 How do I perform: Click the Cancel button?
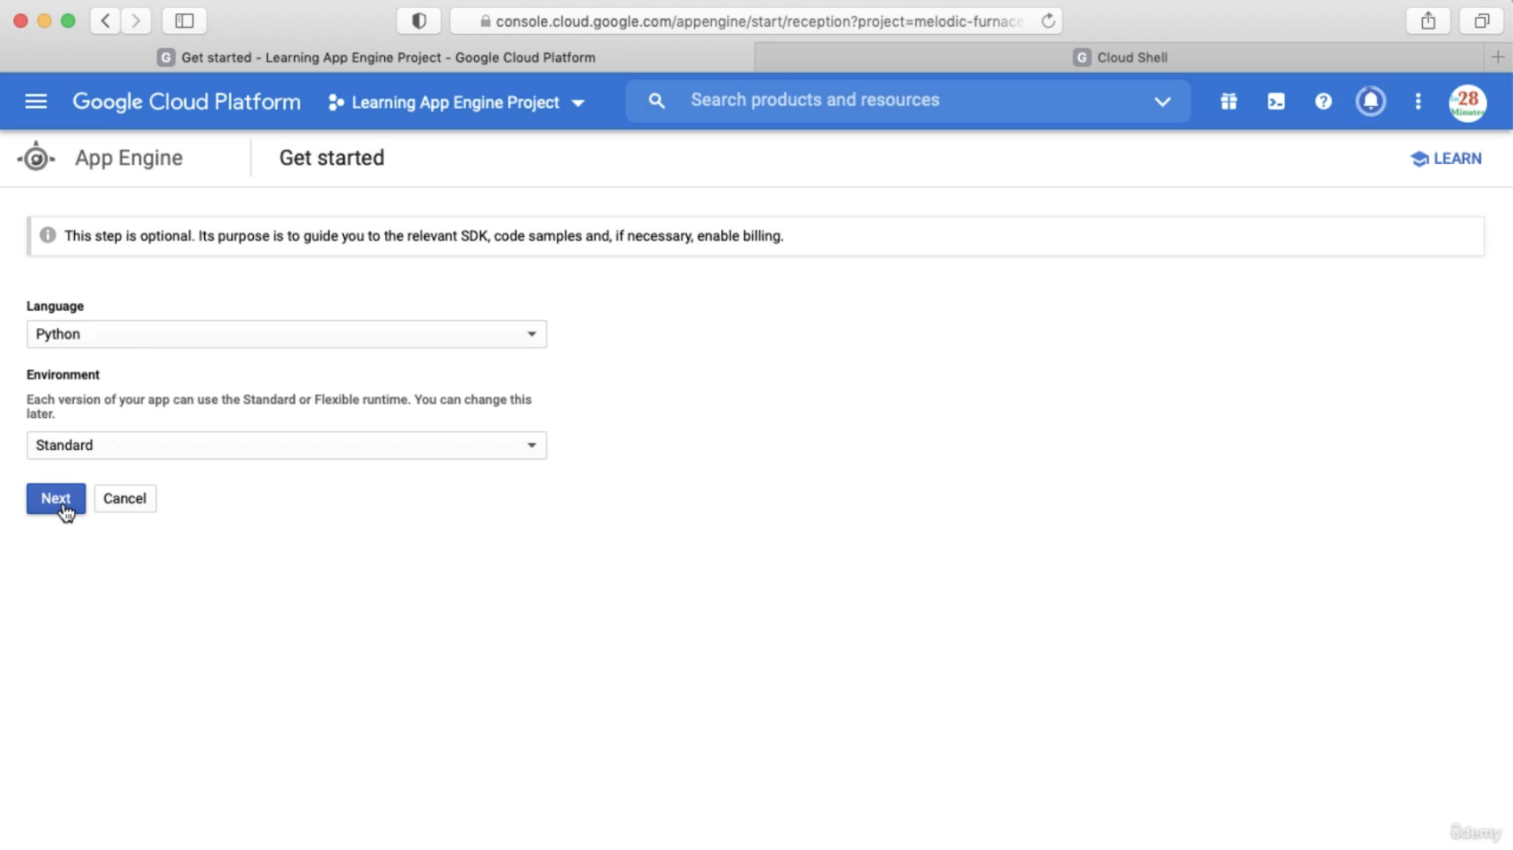(125, 499)
